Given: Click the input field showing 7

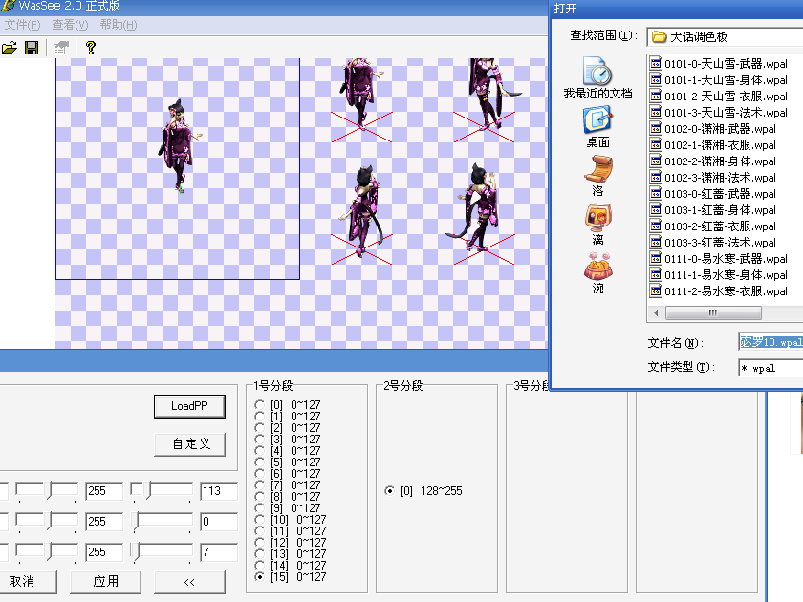Looking at the screenshot, I should click(x=219, y=552).
